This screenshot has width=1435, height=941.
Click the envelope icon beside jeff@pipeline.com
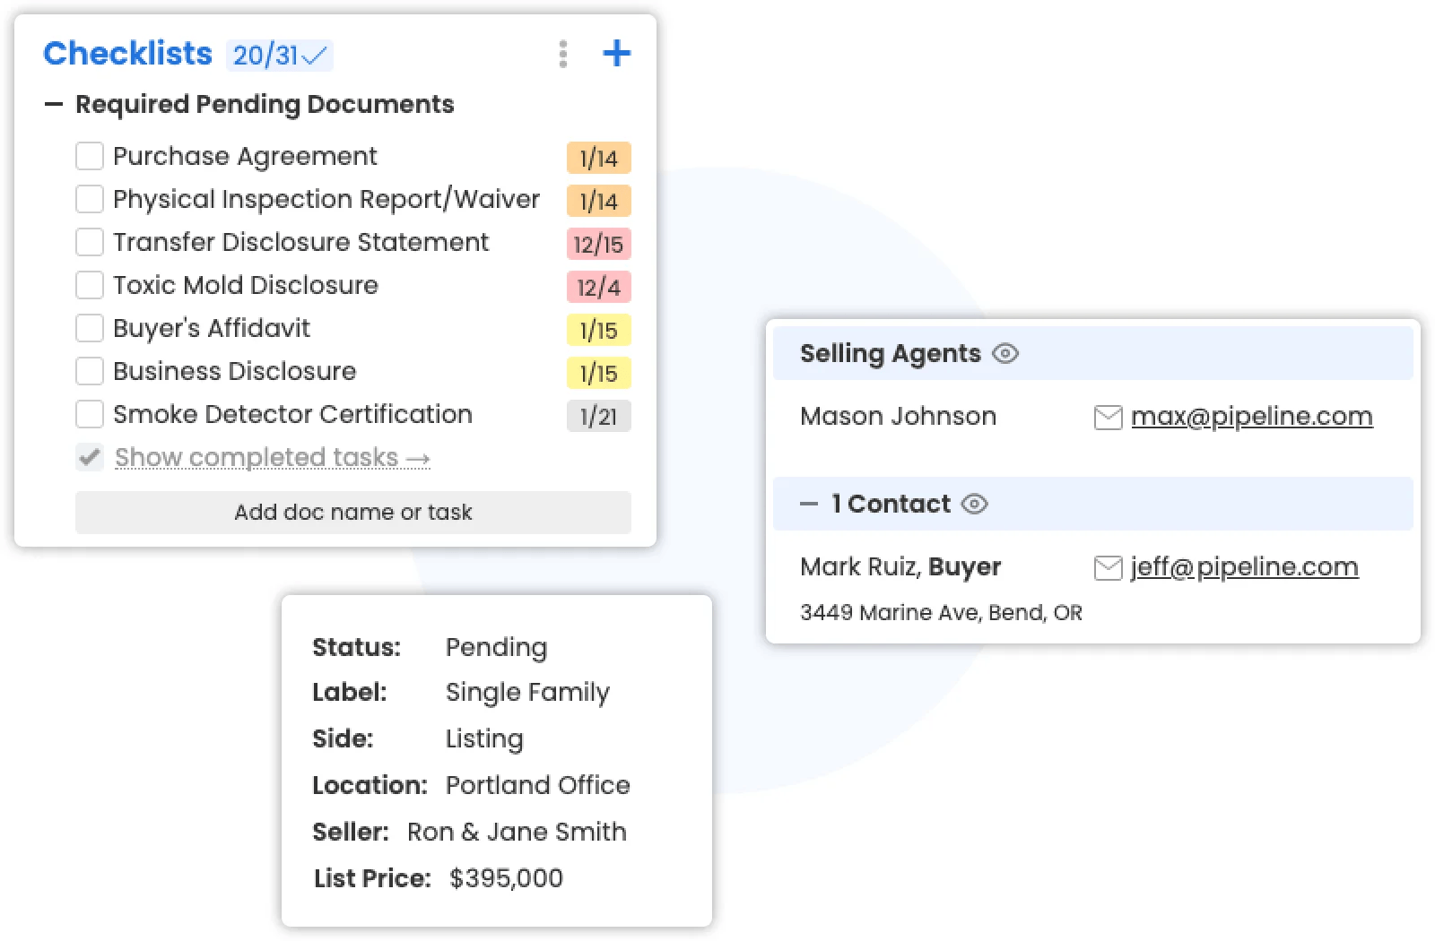(x=1108, y=568)
